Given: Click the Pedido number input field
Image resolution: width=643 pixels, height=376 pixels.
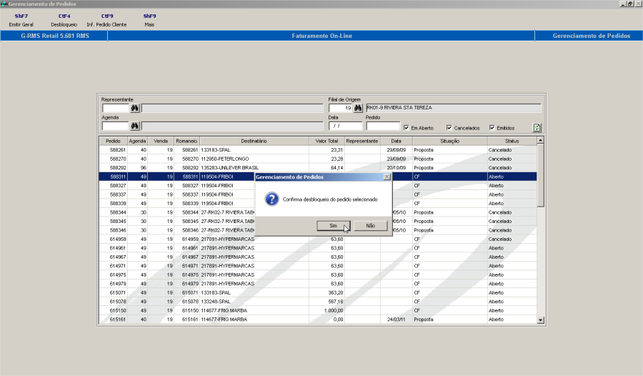Looking at the screenshot, I should click(383, 126).
